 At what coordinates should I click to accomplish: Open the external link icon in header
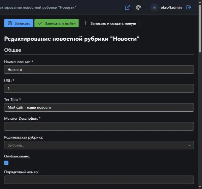click(127, 7)
